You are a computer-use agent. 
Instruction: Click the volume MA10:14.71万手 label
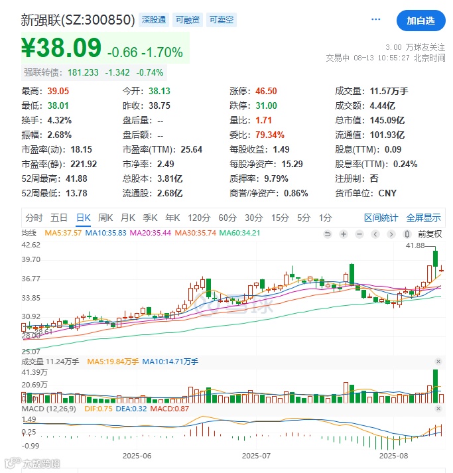coord(170,362)
